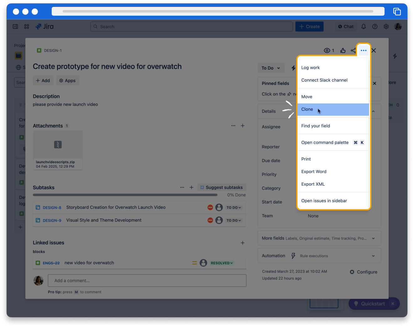Open the user profile avatar
The height and width of the screenshot is (327, 414).
click(x=398, y=27)
